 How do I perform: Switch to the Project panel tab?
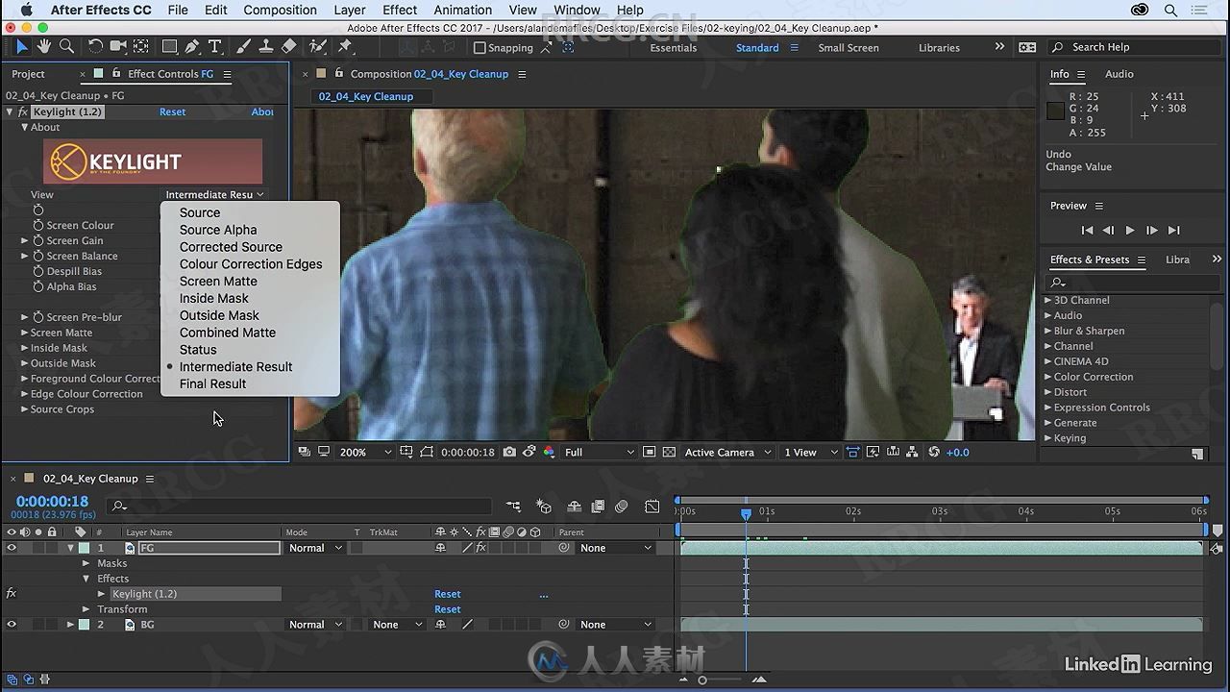point(28,74)
